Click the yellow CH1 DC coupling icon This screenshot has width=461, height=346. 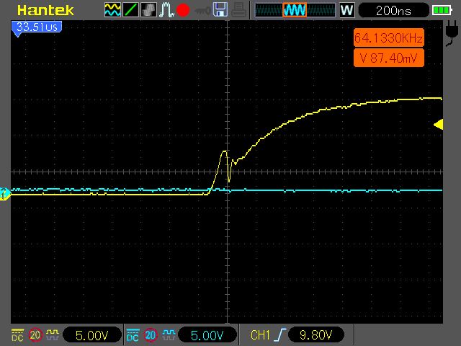[17, 334]
